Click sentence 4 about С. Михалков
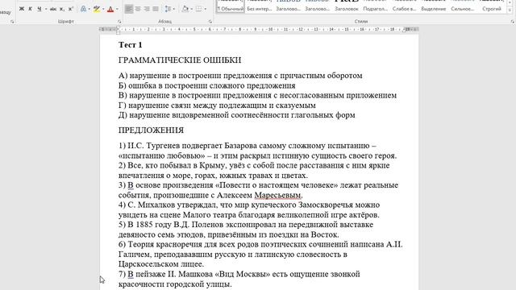516x290 pixels. (249, 209)
